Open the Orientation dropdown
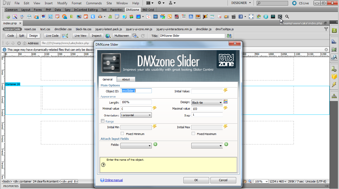The height and width of the screenshot is (189, 339). click(x=136, y=115)
